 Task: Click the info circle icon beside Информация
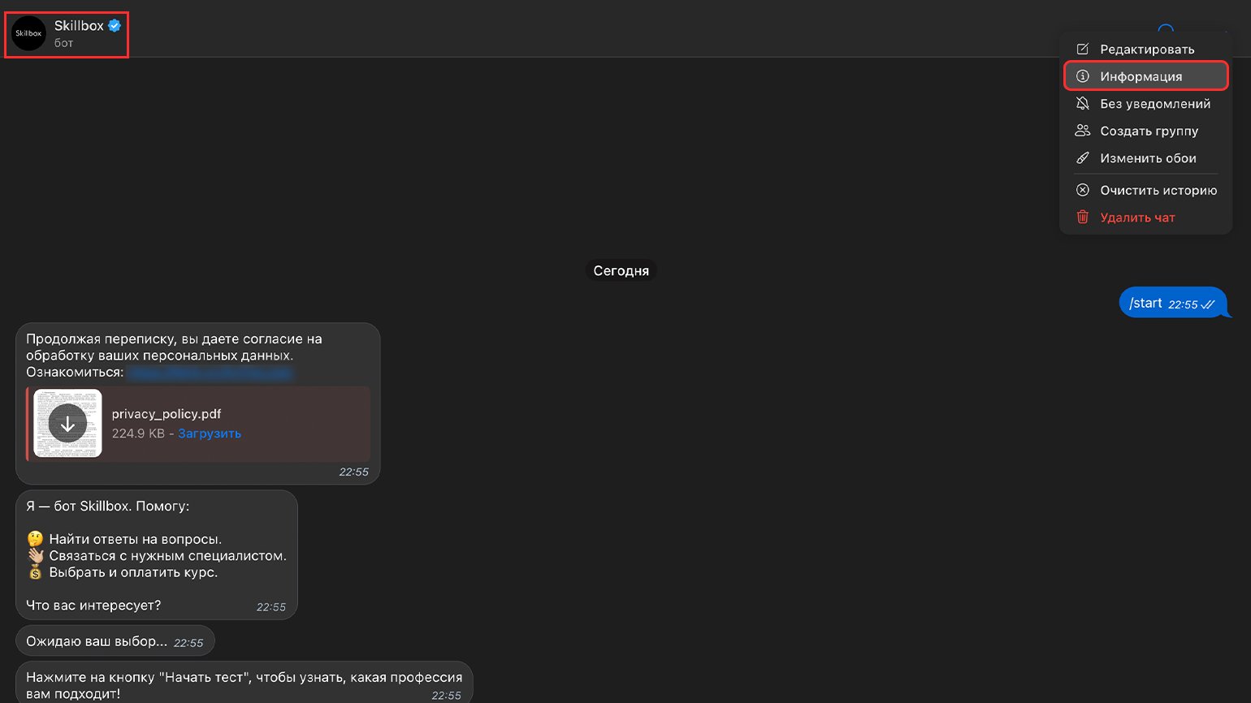click(x=1082, y=76)
